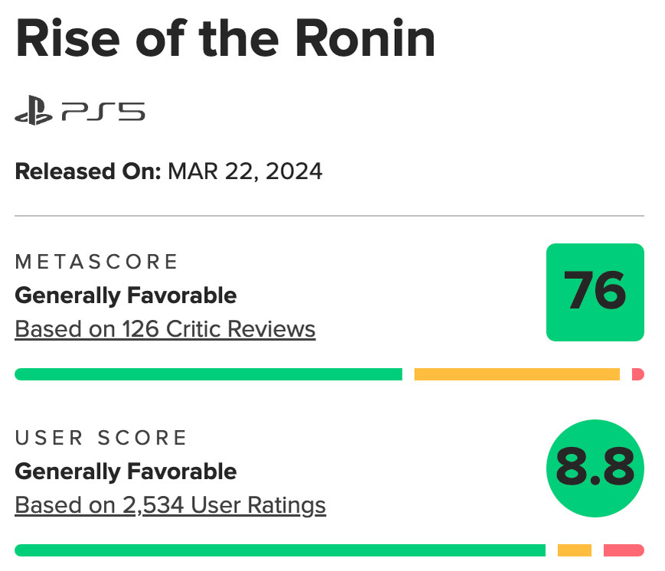Select green positive segment of critic bar
The image size is (665, 571).
click(x=208, y=374)
